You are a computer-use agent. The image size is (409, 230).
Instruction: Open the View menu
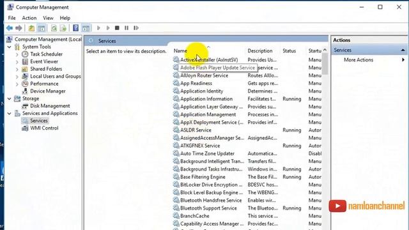tap(48, 18)
